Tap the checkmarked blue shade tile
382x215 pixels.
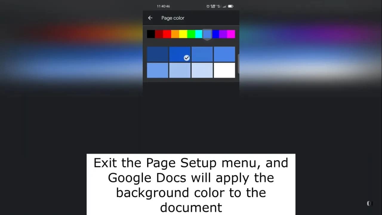click(180, 54)
